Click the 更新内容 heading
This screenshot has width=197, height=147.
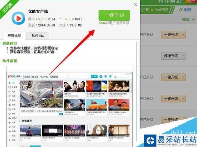coord(10,43)
